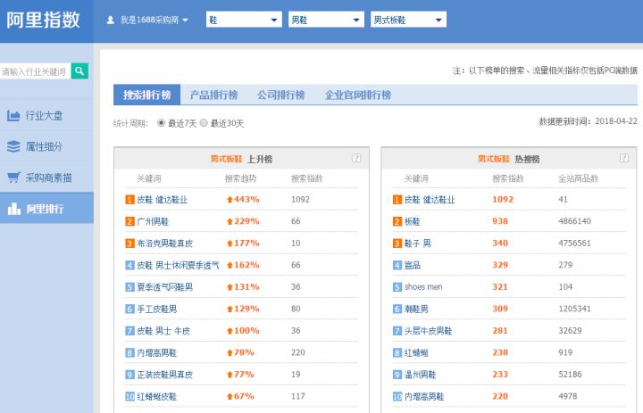Click help icon on 热搜榜 panel
This screenshot has width=643, height=413.
point(623,158)
